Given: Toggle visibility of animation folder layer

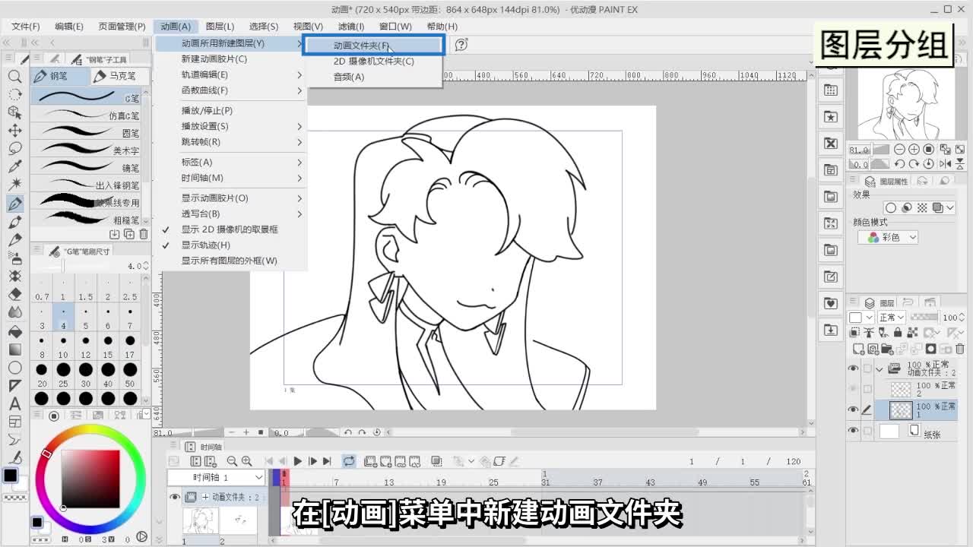Looking at the screenshot, I should click(854, 368).
